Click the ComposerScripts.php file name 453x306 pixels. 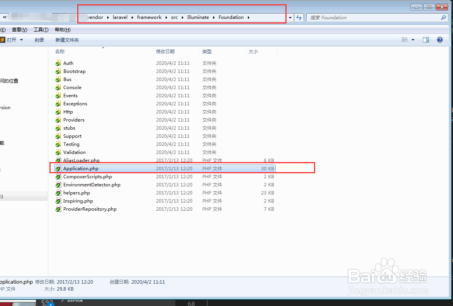pos(88,176)
